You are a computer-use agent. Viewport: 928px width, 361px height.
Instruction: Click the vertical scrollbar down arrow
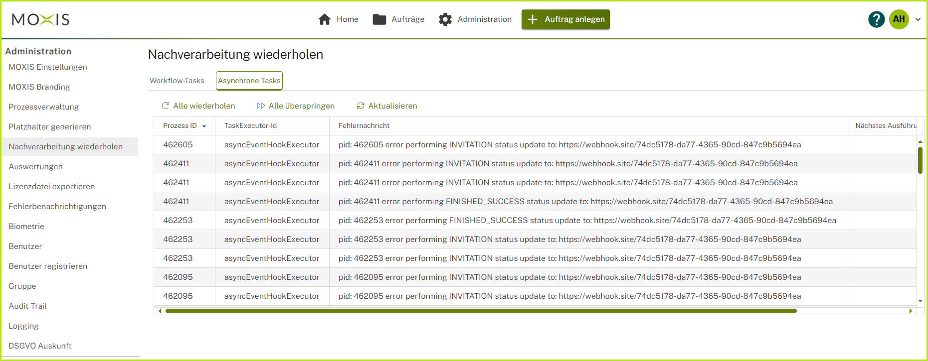coord(920,301)
